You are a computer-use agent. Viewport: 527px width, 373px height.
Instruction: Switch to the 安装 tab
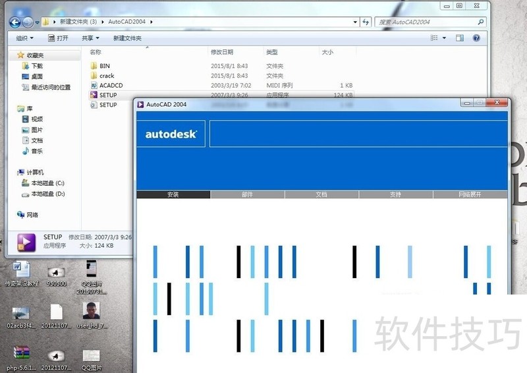pyautogui.click(x=173, y=194)
